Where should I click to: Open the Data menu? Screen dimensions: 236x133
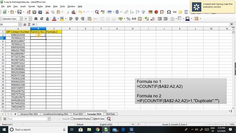pyautogui.click(x=55, y=6)
